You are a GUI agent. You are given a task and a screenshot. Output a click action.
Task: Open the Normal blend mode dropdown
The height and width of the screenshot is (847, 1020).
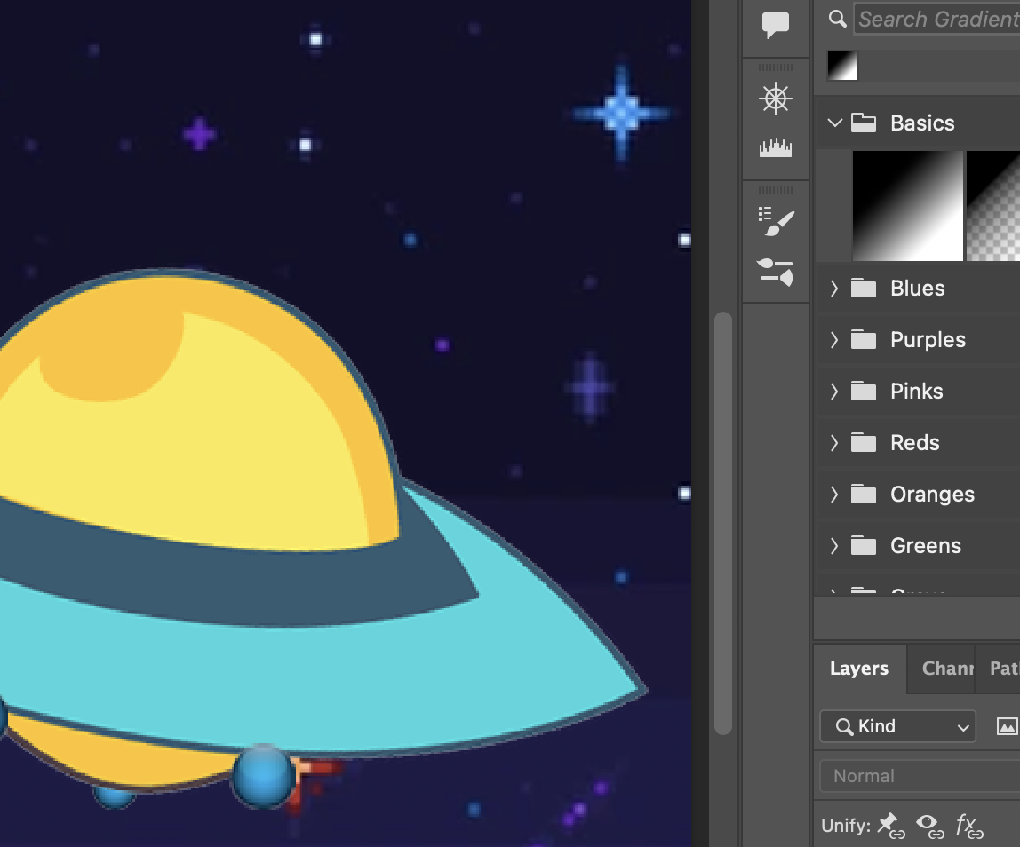tap(920, 776)
